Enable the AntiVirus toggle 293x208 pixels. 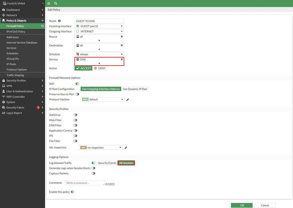[x=75, y=115]
